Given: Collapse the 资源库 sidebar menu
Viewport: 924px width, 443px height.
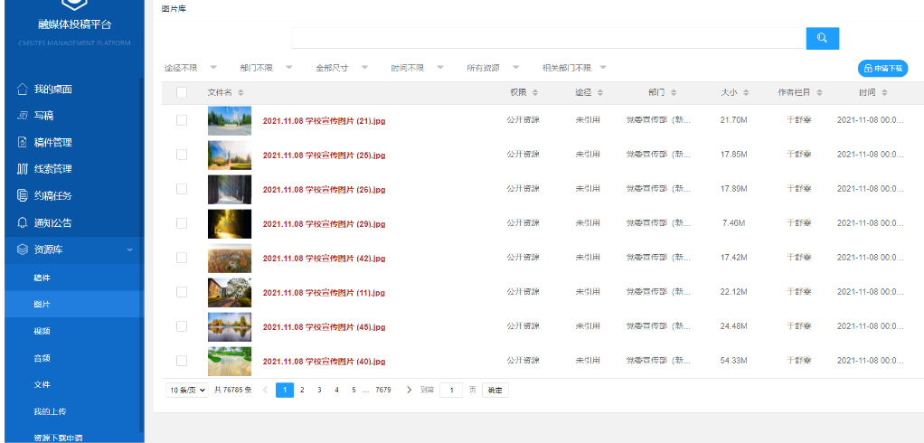Looking at the screenshot, I should [x=129, y=250].
